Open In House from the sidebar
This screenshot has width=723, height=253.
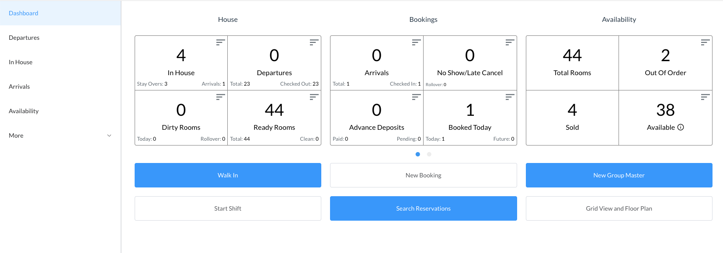(21, 62)
